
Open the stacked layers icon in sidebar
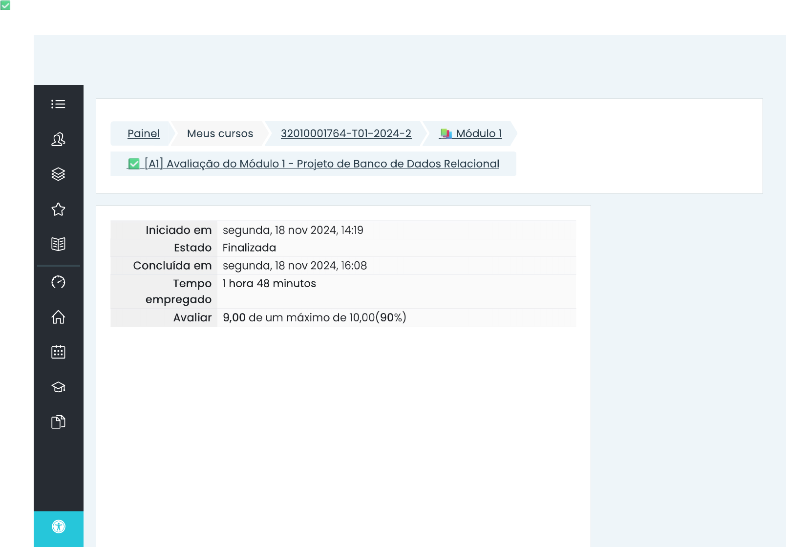[58, 174]
